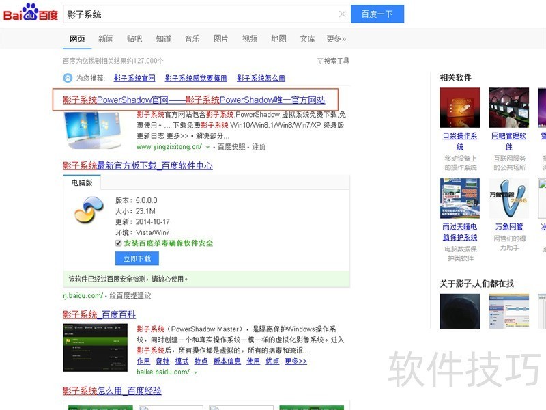Open the 影子系统PowerShadow官网 result title
Screen dimensions: 546x410
coord(194,100)
